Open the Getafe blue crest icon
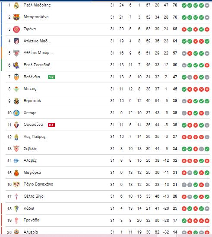 (x=16, y=113)
